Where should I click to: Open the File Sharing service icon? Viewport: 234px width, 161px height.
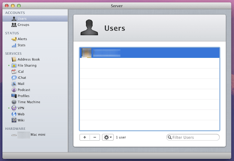tap(14, 66)
